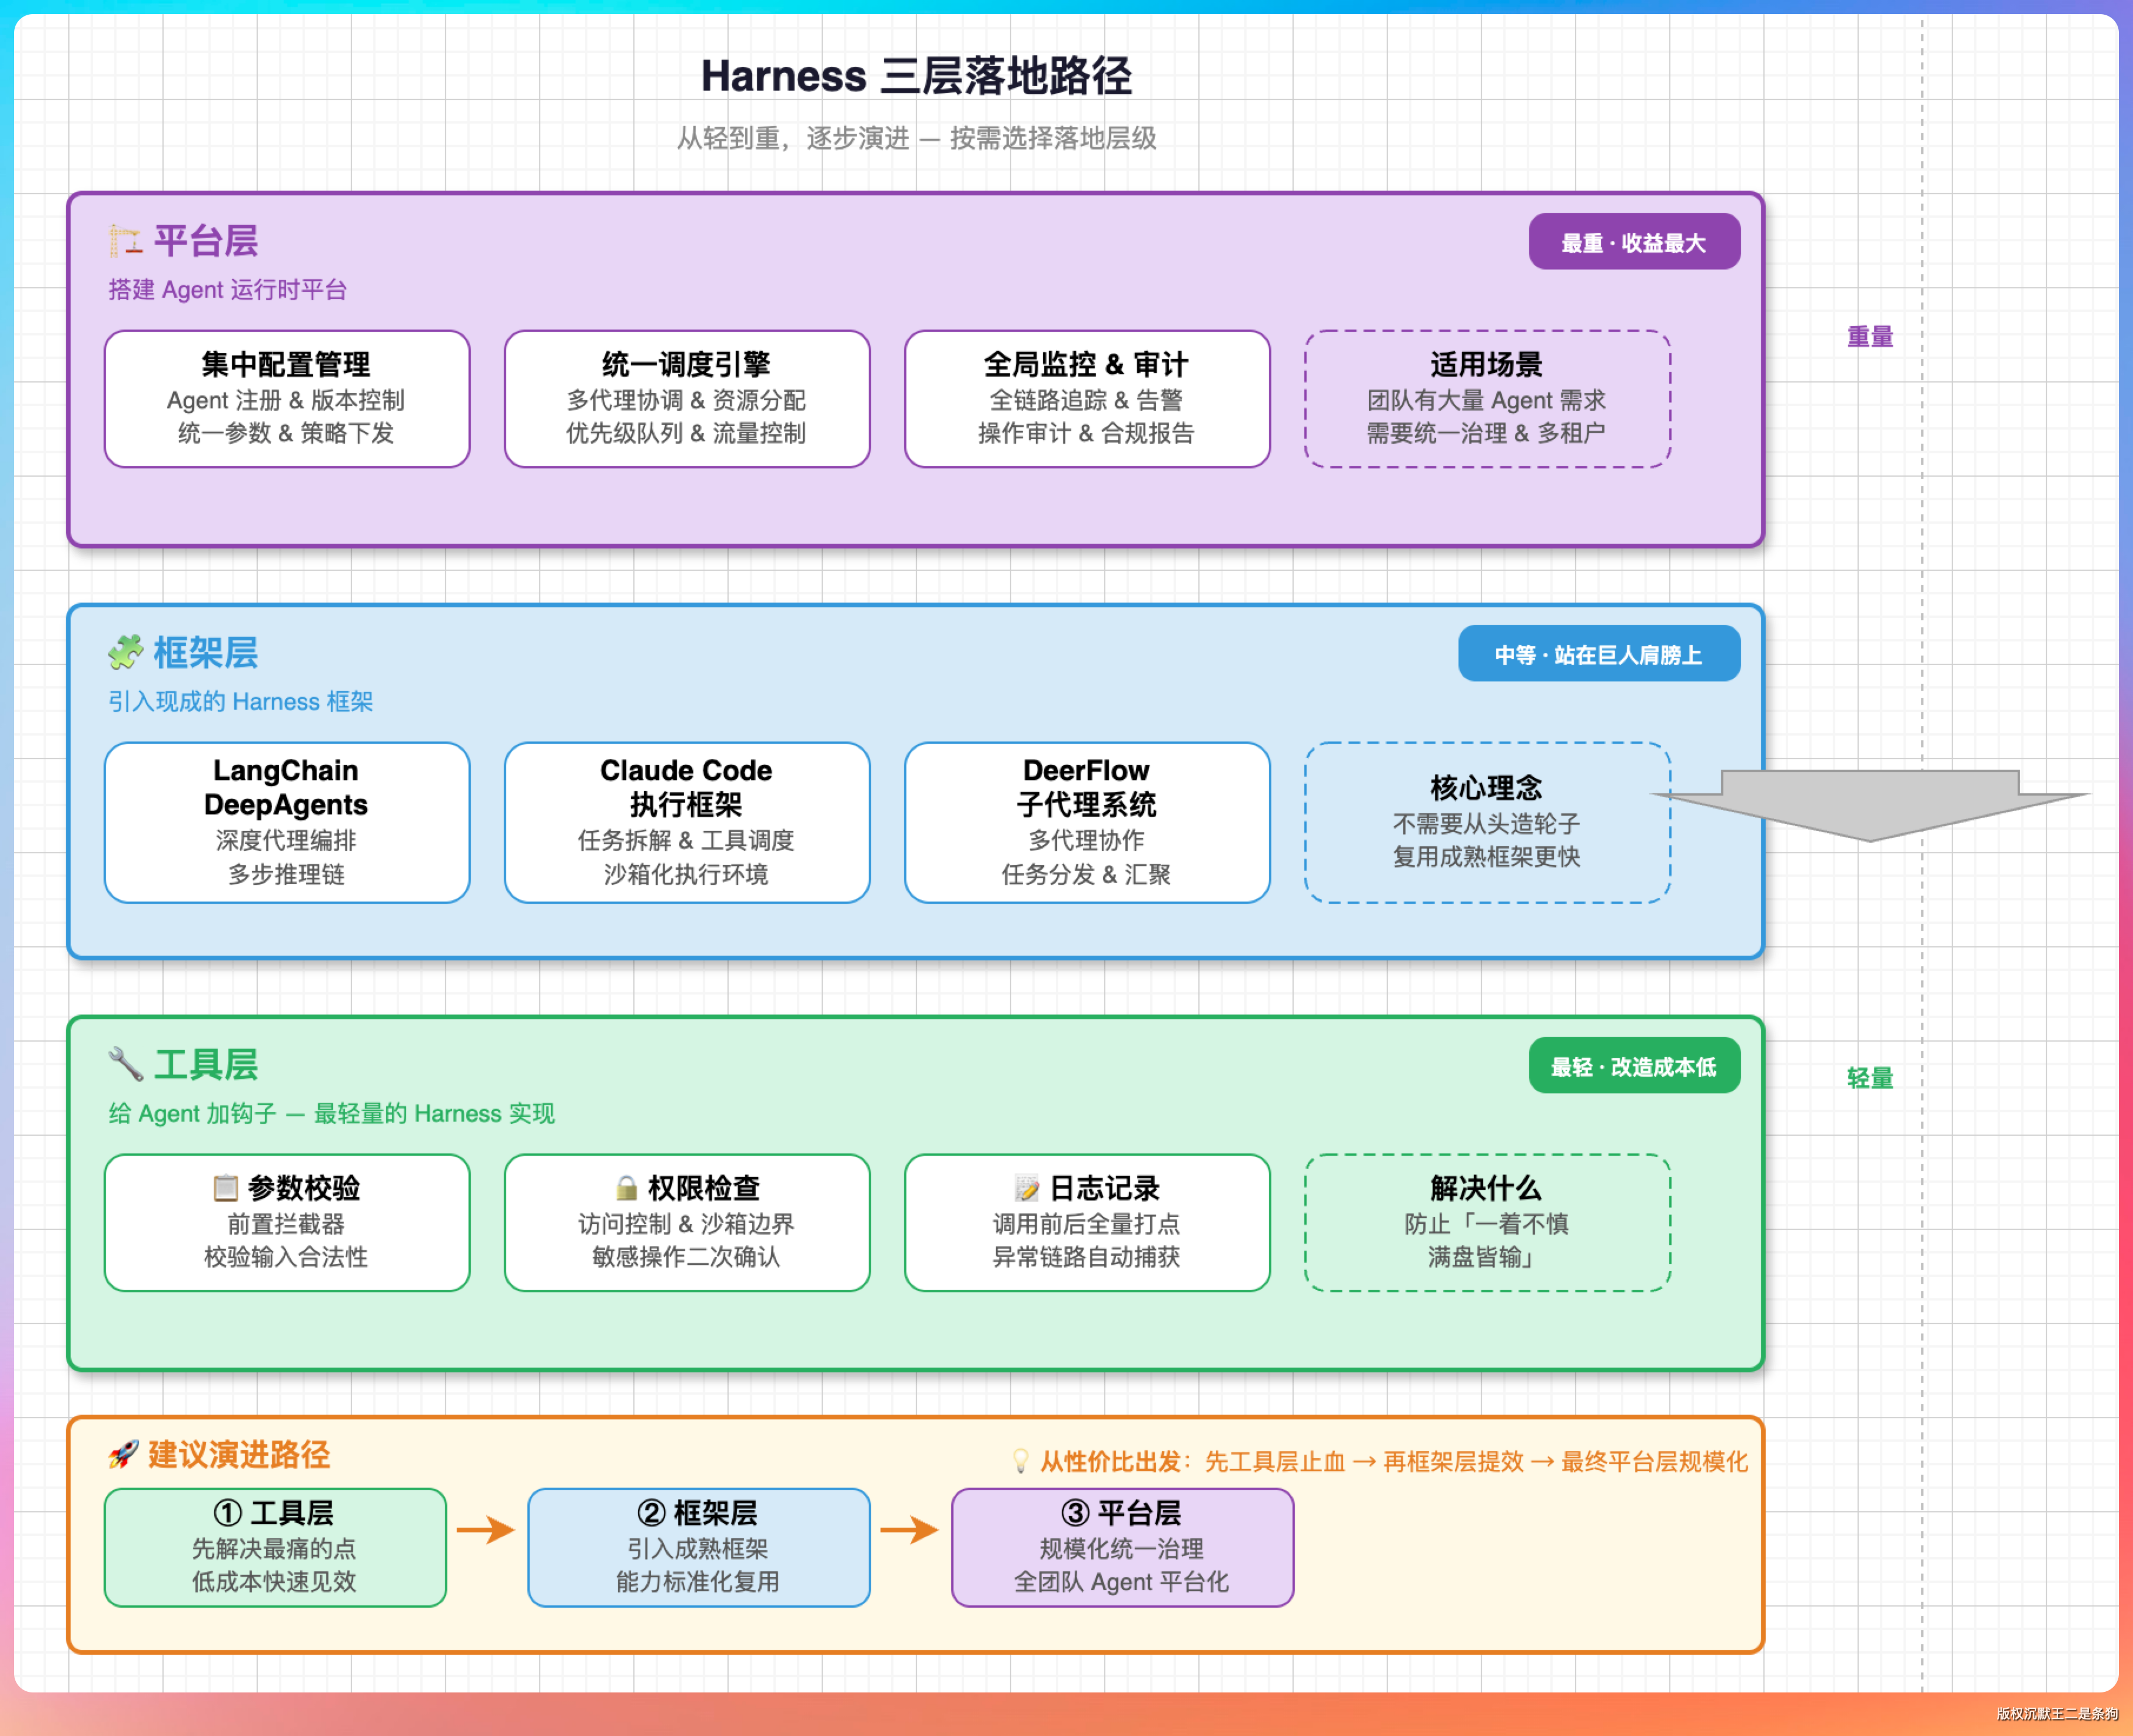Select the Claude Code 执行框架 card
The height and width of the screenshot is (1736, 2133).
click(x=686, y=822)
